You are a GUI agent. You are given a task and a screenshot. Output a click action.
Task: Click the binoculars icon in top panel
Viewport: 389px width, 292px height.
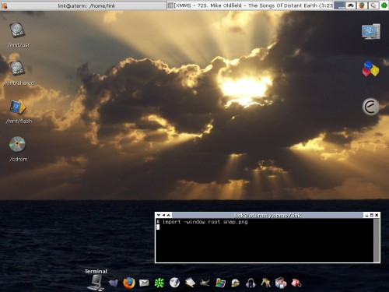[x=351, y=5]
